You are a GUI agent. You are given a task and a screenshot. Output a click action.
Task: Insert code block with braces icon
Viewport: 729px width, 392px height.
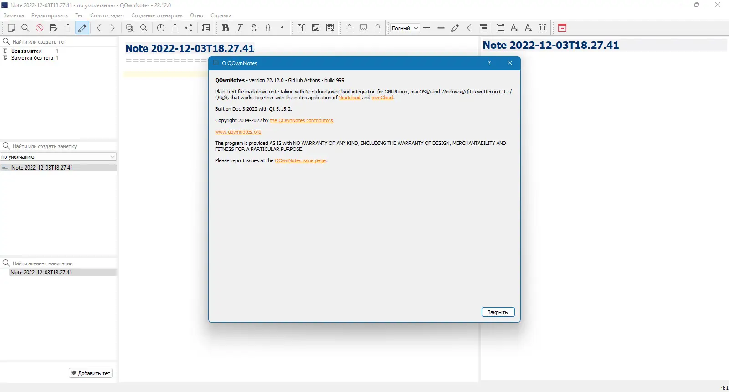(x=268, y=28)
